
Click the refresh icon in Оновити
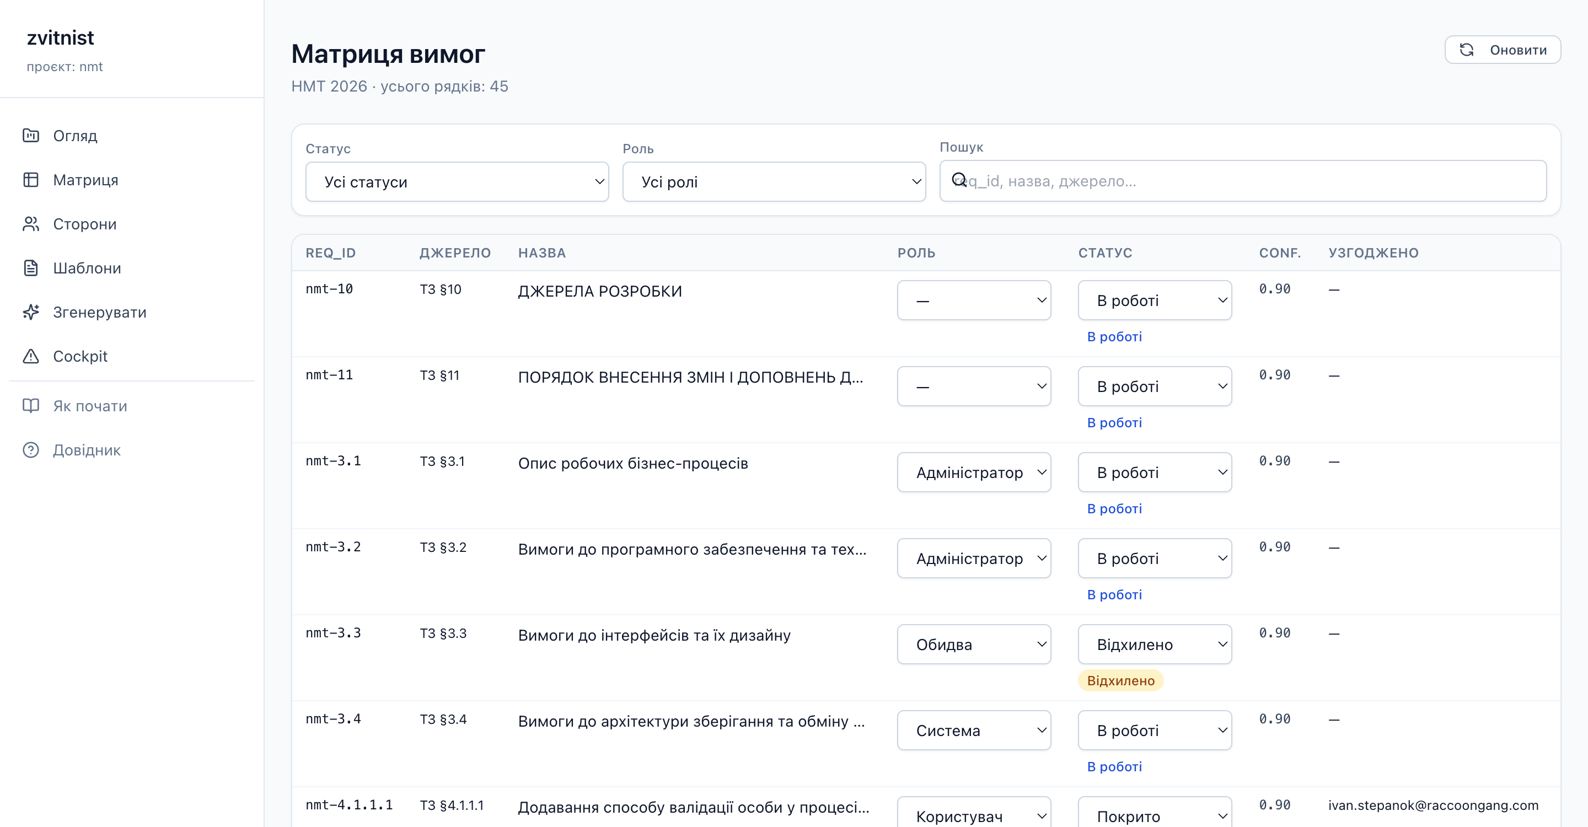1467,50
